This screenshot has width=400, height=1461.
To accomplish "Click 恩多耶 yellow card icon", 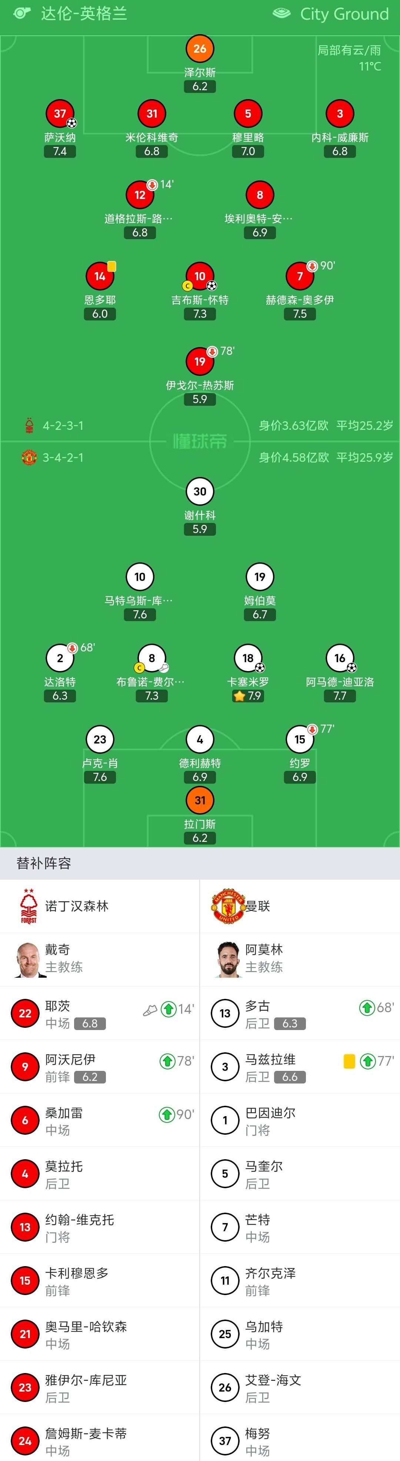I will tap(112, 266).
